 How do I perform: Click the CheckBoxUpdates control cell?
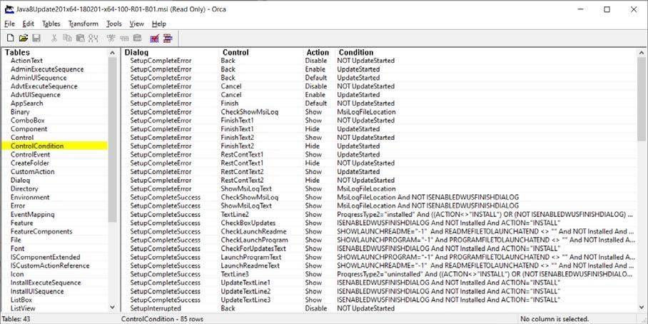point(248,223)
